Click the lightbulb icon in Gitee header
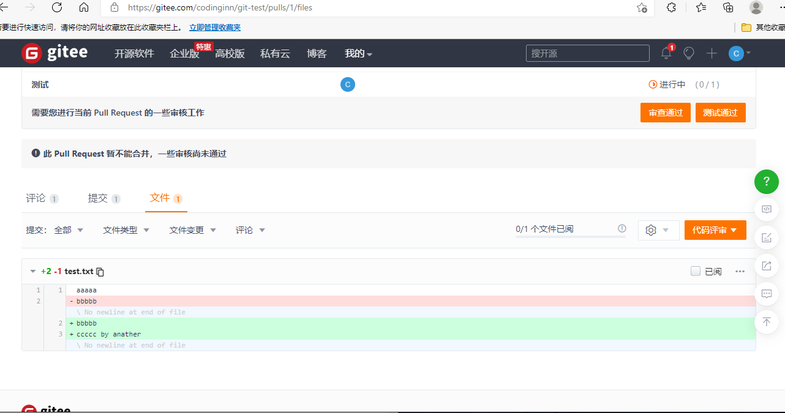Image resolution: width=785 pixels, height=413 pixels. pyautogui.click(x=689, y=53)
